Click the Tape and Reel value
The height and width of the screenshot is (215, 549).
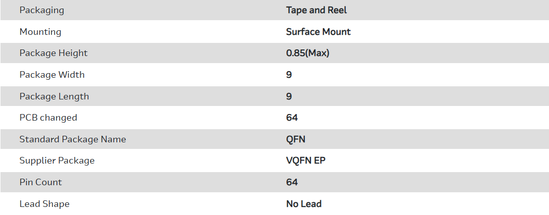click(316, 10)
